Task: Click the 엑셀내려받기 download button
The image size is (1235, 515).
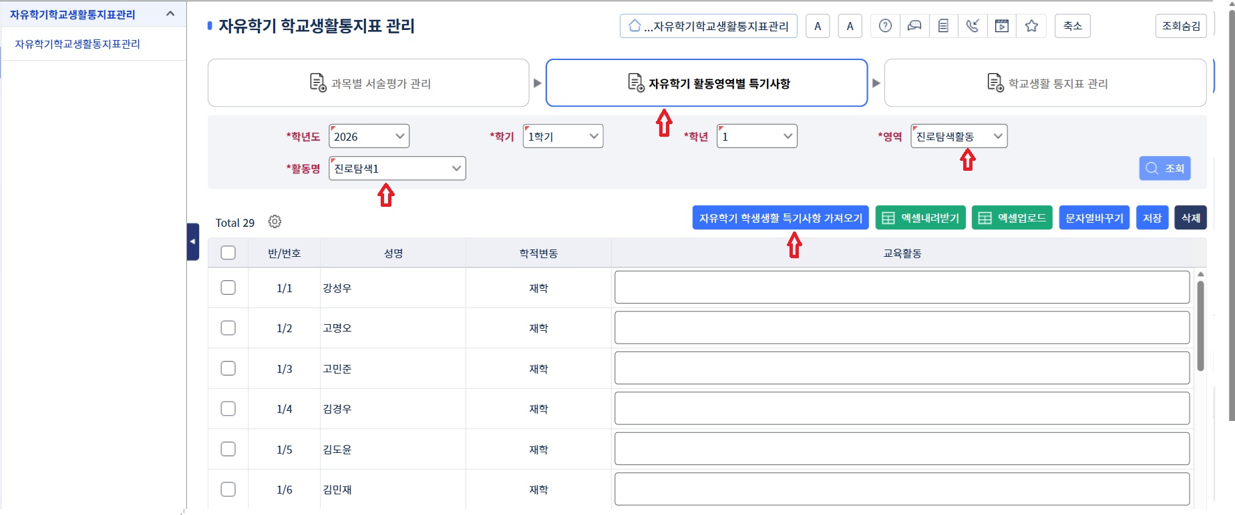Action: pyautogui.click(x=920, y=217)
